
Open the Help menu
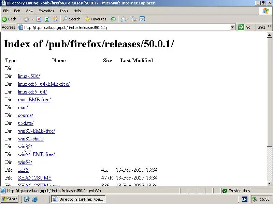coord(77,11)
